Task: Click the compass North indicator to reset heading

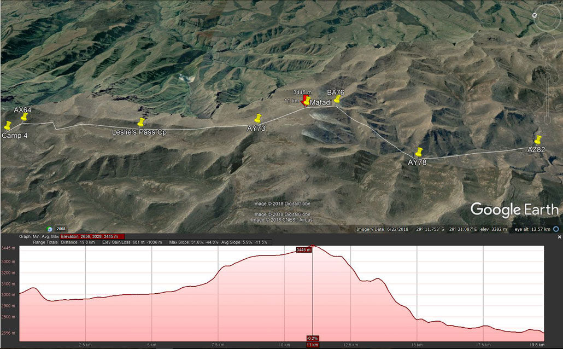Action: (535, 15)
